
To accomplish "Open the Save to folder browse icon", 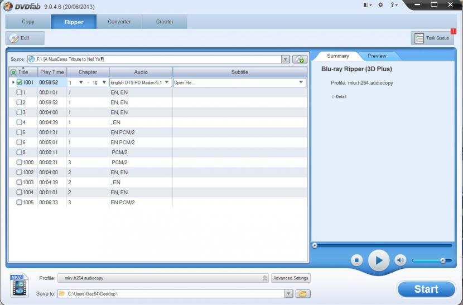I will coord(303,293).
